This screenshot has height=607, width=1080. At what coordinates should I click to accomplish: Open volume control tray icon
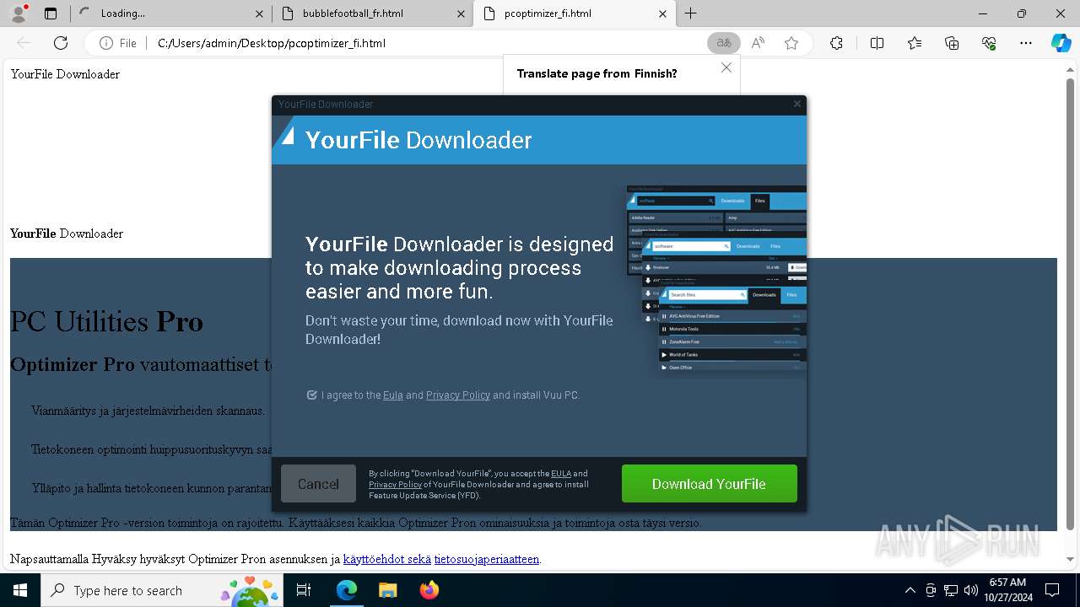click(971, 590)
